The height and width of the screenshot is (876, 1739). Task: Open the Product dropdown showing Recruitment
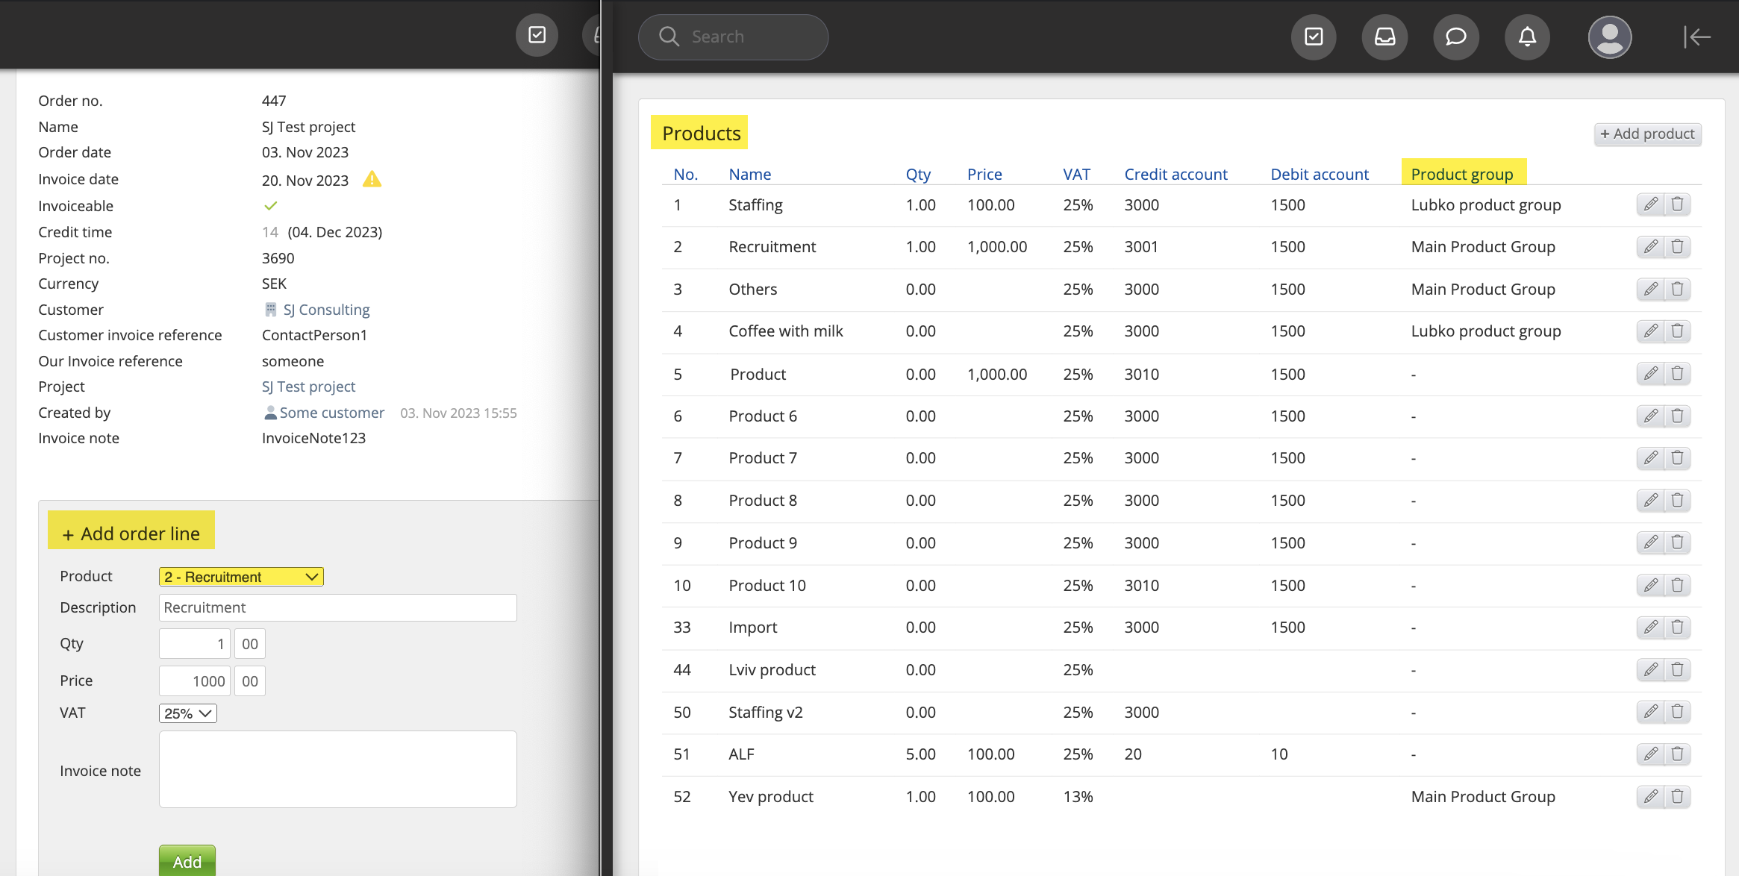pyautogui.click(x=241, y=577)
